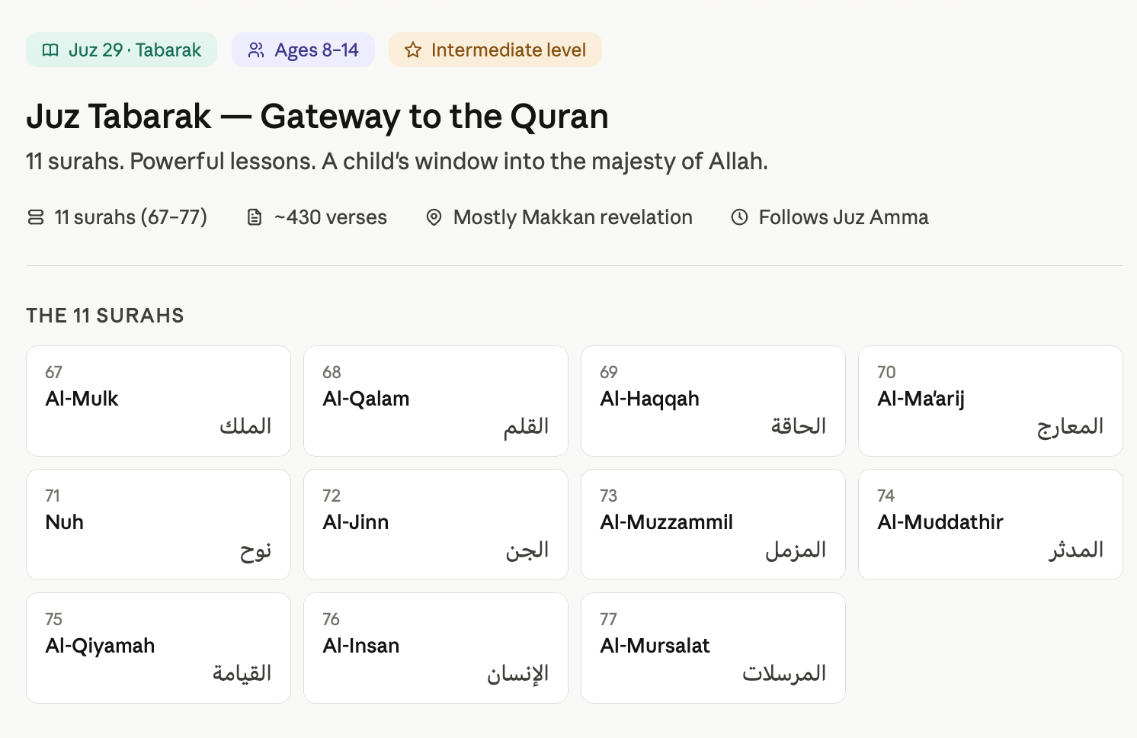Viewport: 1137px width, 738px height.
Task: Open the Al-Jinn surah card
Action: [x=436, y=525]
